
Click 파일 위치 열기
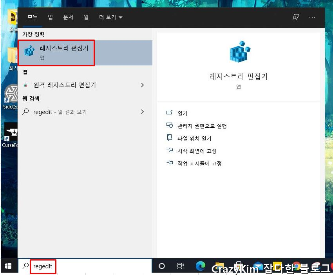coord(194,138)
